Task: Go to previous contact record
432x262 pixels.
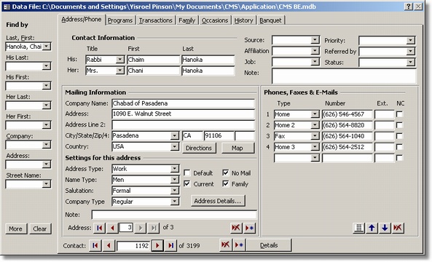Action: click(x=109, y=245)
